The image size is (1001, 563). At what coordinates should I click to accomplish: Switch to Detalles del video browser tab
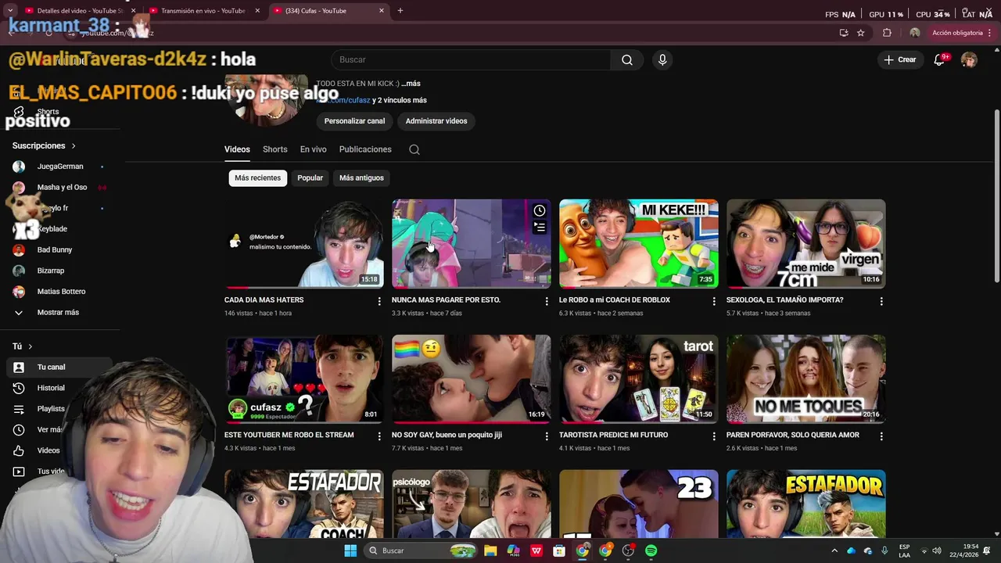[80, 11]
